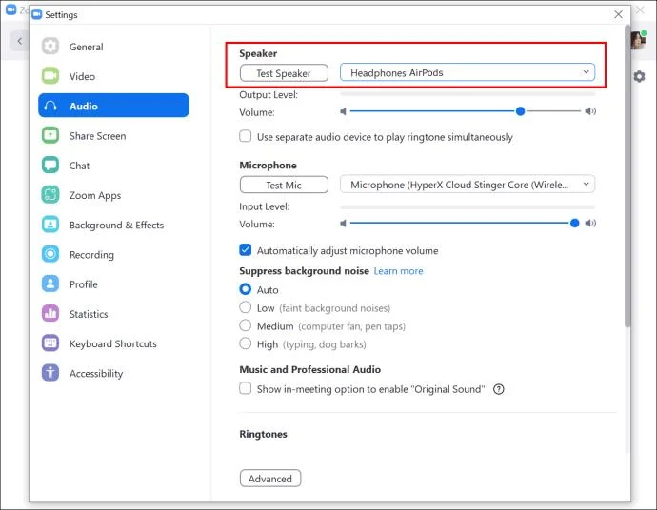Viewport: 657px width, 510px height.
Task: Click the Chat bubble icon
Action: click(x=50, y=165)
